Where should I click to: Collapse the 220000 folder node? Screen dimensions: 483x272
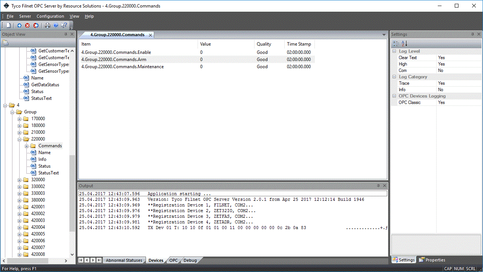tap(20, 139)
